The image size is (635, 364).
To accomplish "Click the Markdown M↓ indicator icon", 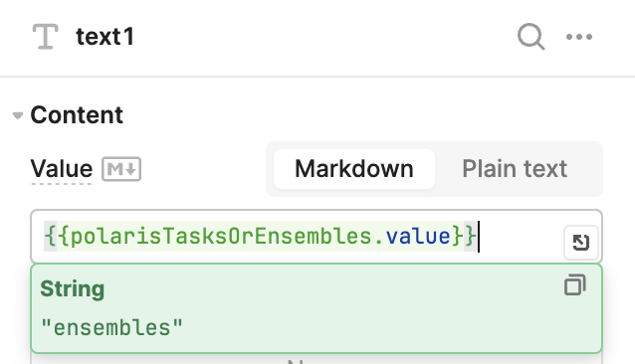I will click(x=121, y=169).
